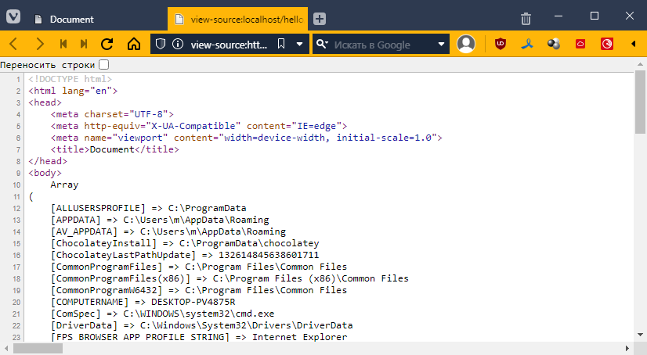Screen dimensions: 647x355
Task: Click the fast forward navigation button
Action: [84, 44]
